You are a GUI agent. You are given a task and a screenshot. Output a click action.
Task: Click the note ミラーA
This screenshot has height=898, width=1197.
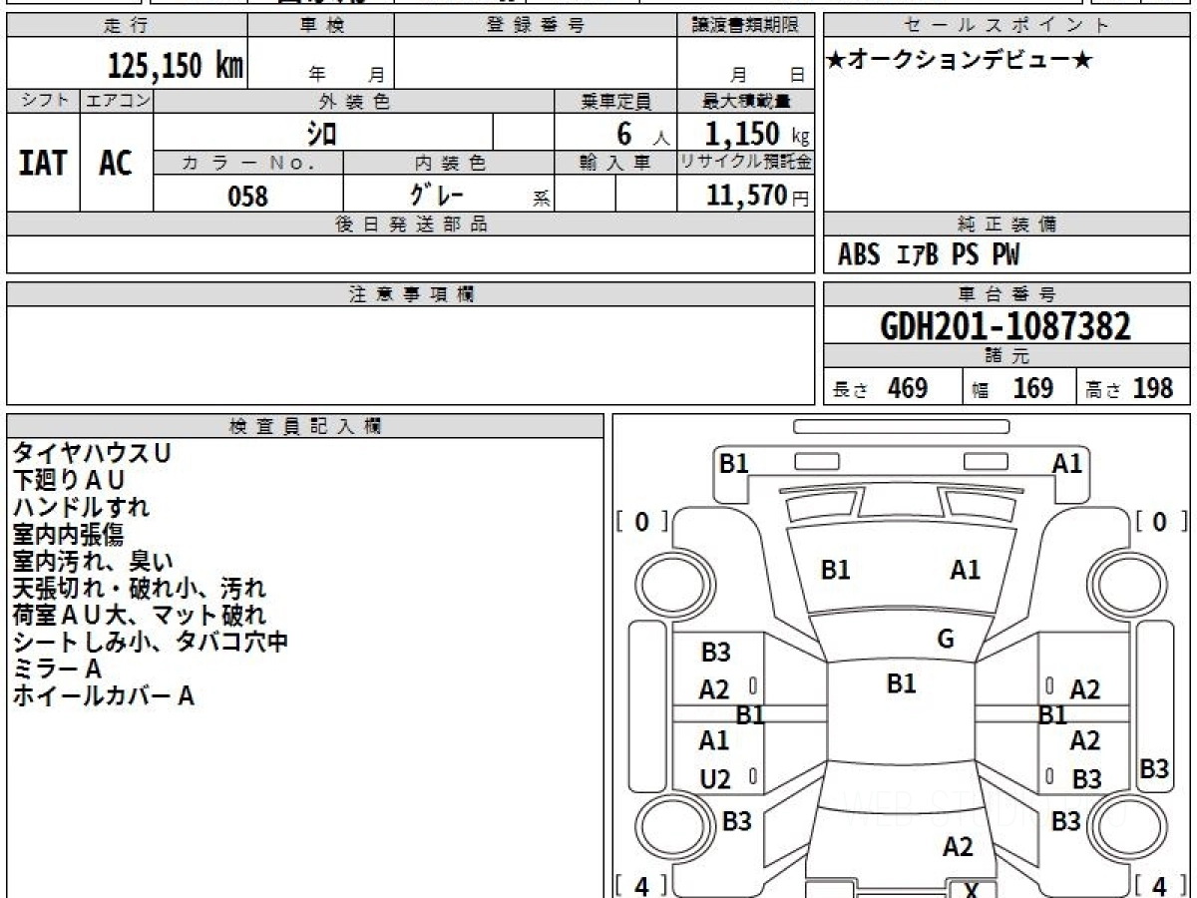tap(57, 669)
